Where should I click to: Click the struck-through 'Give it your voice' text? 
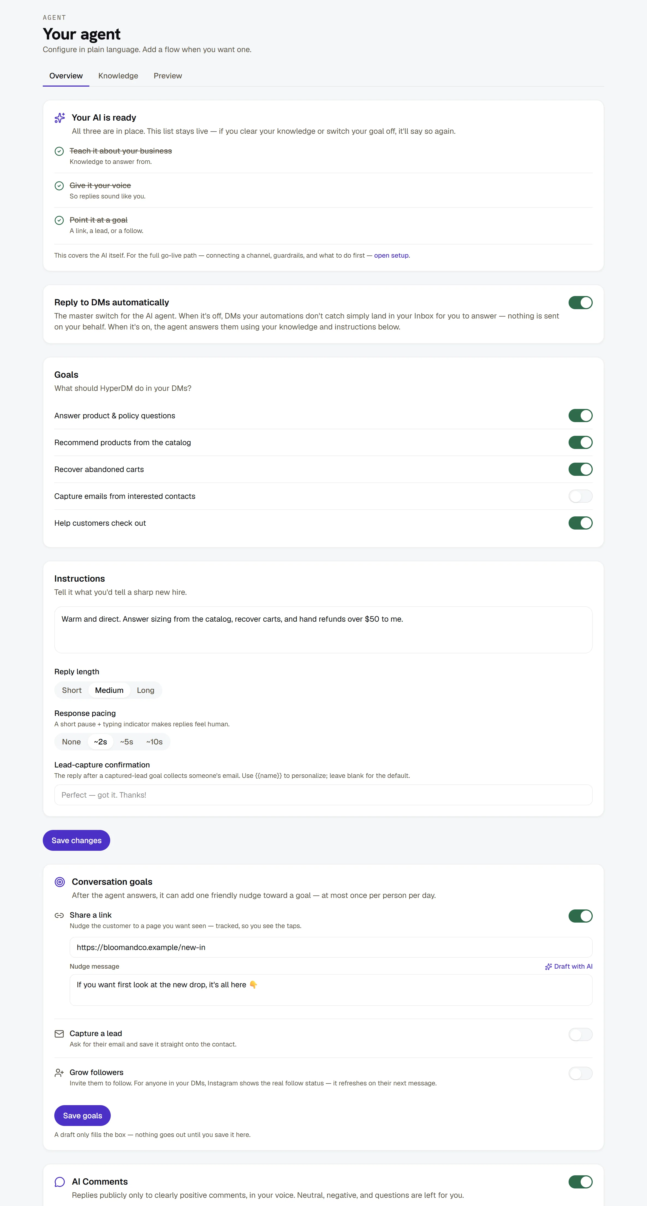(x=100, y=185)
